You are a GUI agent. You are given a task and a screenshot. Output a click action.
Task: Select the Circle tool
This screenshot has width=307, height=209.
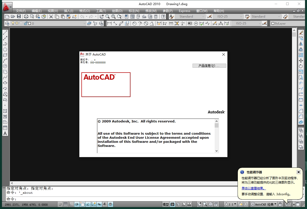tap(5, 66)
